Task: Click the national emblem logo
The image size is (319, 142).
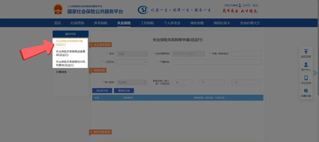Action: (x=58, y=9)
